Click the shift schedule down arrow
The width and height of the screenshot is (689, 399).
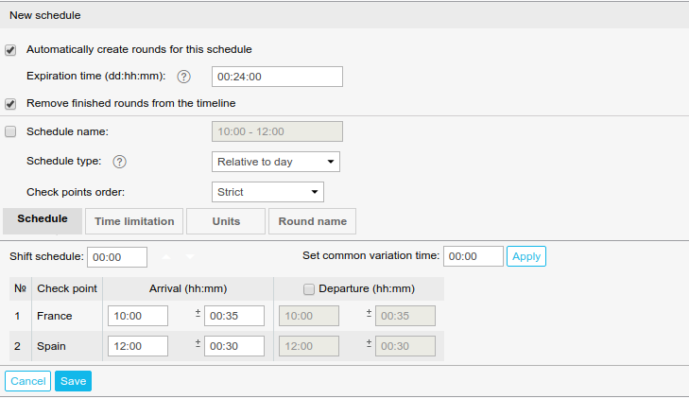click(190, 256)
